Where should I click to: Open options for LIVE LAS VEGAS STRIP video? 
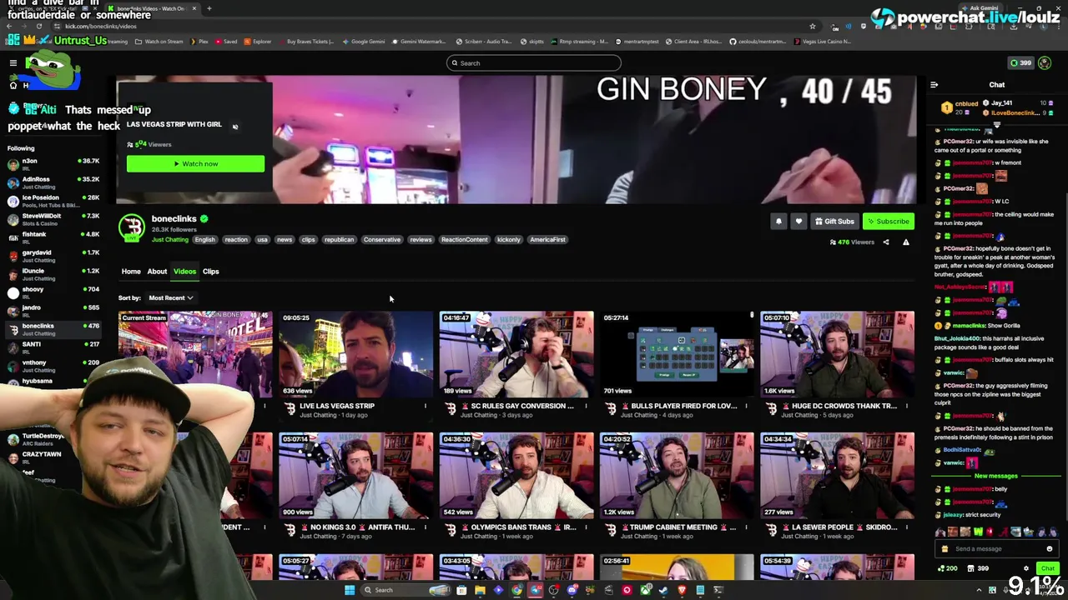pyautogui.click(x=425, y=407)
